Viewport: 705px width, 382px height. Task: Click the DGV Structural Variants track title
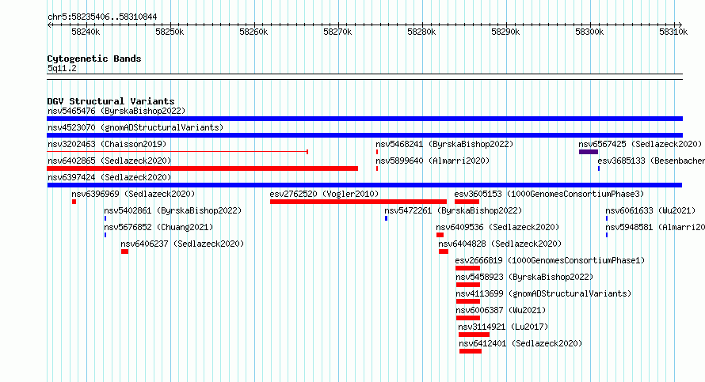[x=111, y=101]
